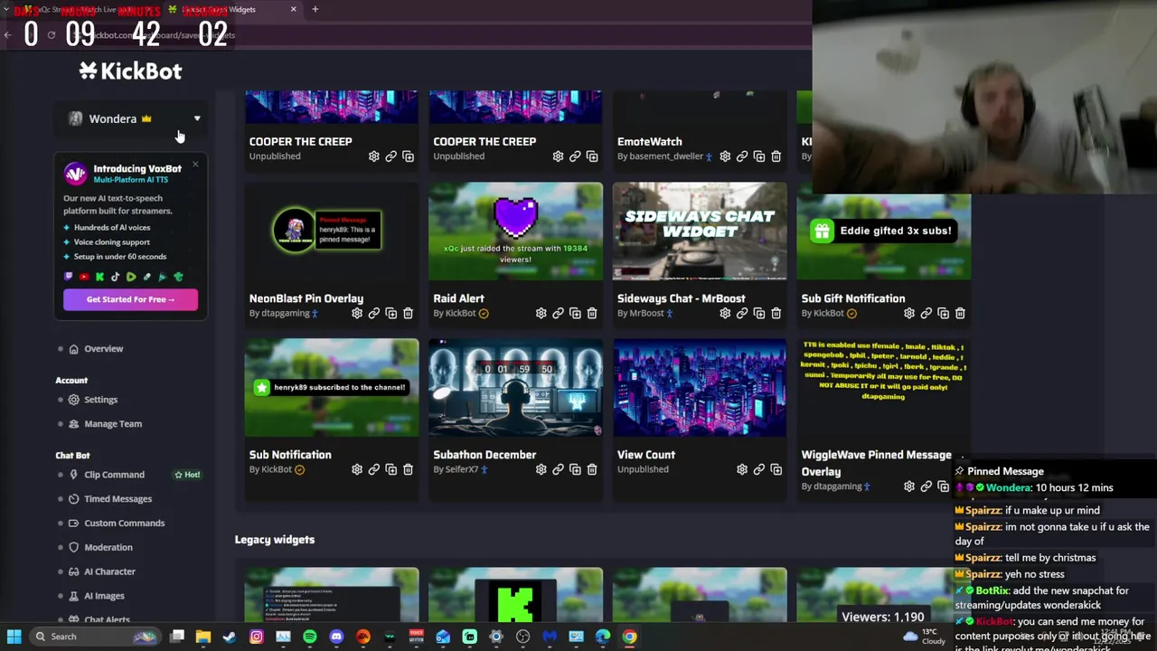Image resolution: width=1157 pixels, height=651 pixels.
Task: Open View Count city thumbnail
Action: (x=700, y=387)
